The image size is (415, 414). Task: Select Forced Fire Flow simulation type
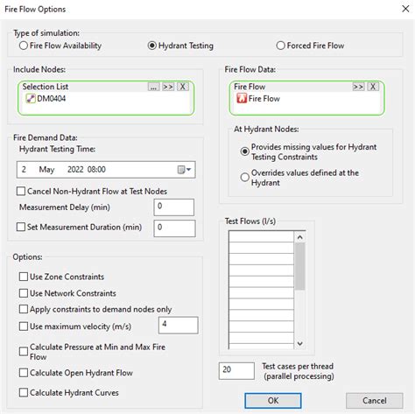click(280, 46)
